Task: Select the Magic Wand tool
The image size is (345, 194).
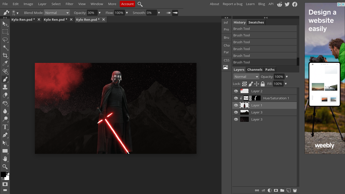Action: 5,47
